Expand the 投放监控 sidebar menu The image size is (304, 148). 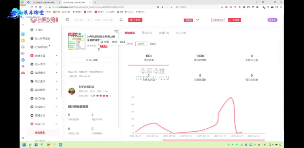click(x=56, y=107)
